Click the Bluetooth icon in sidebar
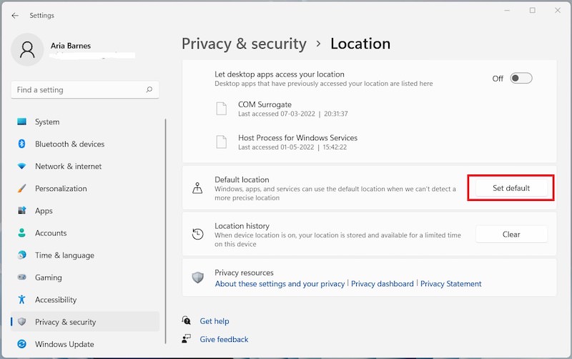Screen dimensions: 572x359 pyautogui.click(x=21, y=144)
